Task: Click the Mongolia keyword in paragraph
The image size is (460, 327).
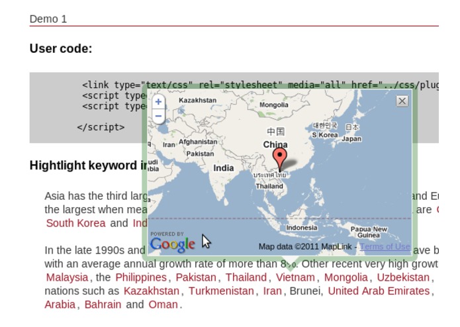Action: point(346,277)
